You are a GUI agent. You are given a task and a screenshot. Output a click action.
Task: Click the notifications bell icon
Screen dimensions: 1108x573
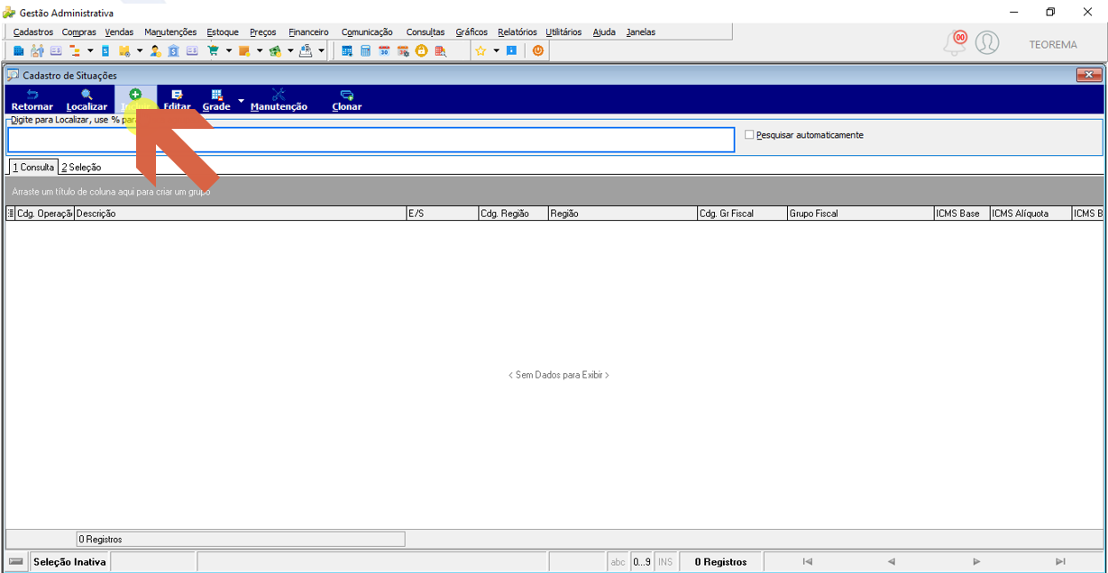tap(955, 42)
